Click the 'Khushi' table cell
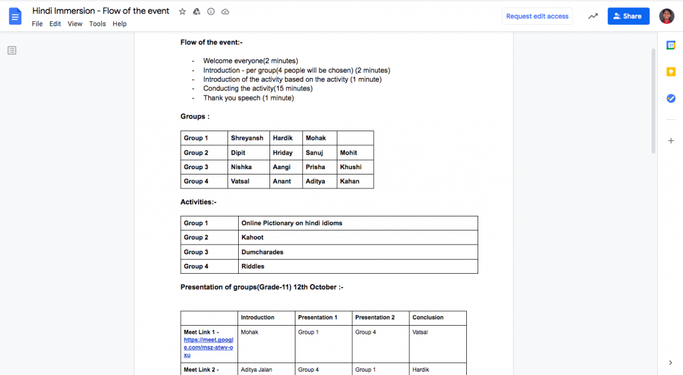683x375 pixels. coord(355,167)
